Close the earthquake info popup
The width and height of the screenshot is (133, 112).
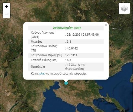(106, 25)
